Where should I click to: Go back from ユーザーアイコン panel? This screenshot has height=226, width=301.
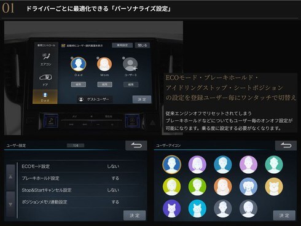pos(286,146)
